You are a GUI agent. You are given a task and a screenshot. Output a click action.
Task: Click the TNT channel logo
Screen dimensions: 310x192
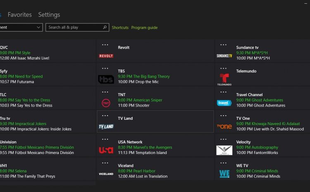tap(106, 103)
